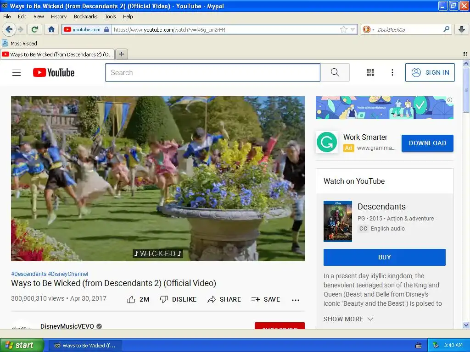Click the DISLIKE thumbs-down button
Image resolution: width=470 pixels, height=352 pixels.
tap(179, 299)
